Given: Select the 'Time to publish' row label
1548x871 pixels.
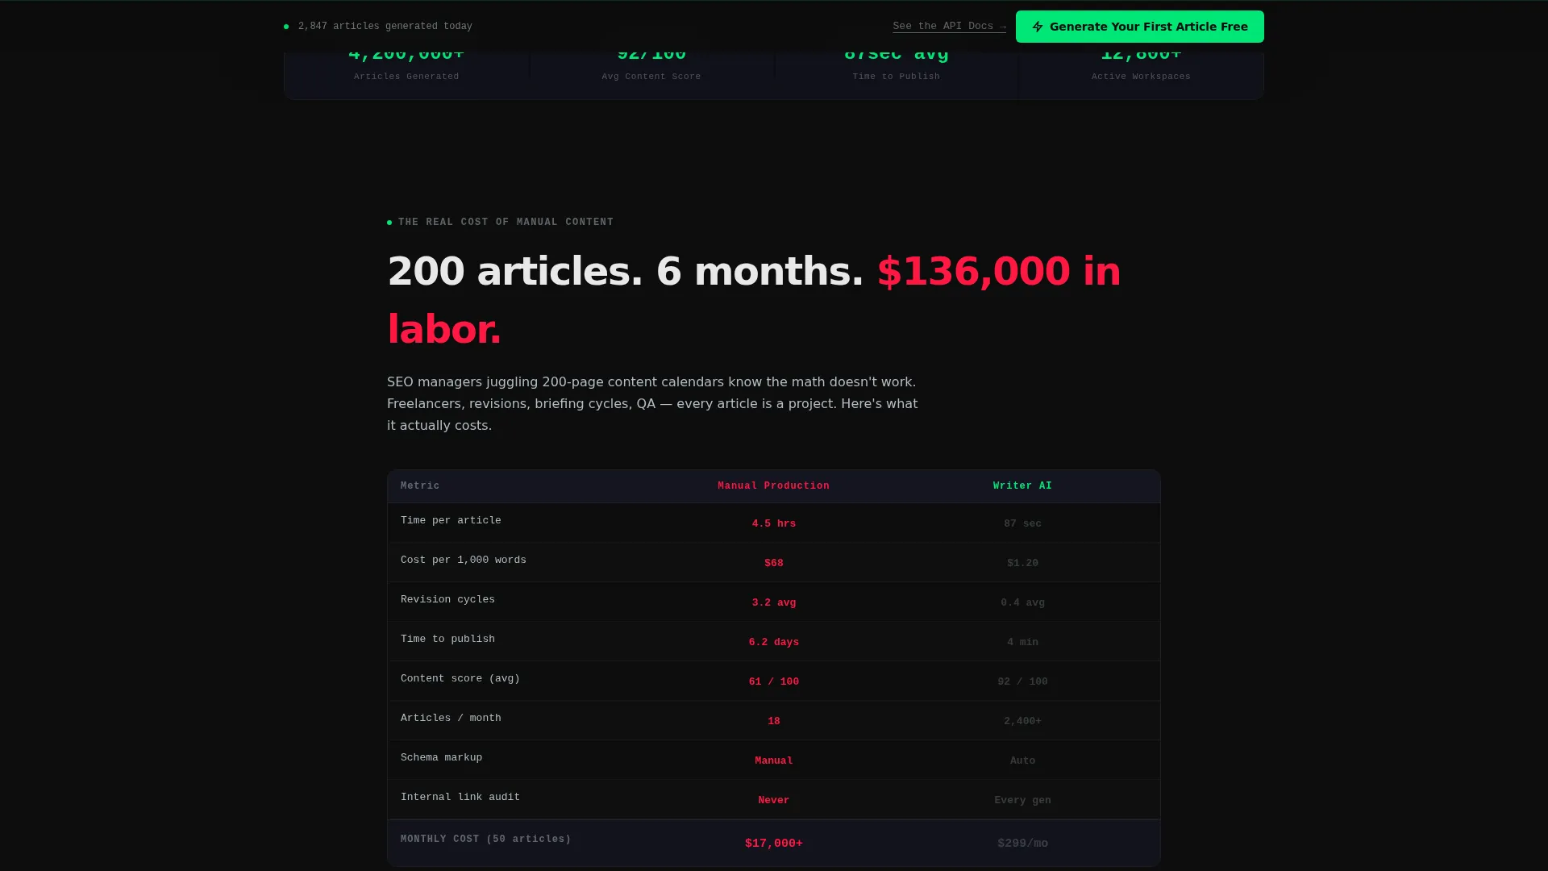Looking at the screenshot, I should pos(447,640).
